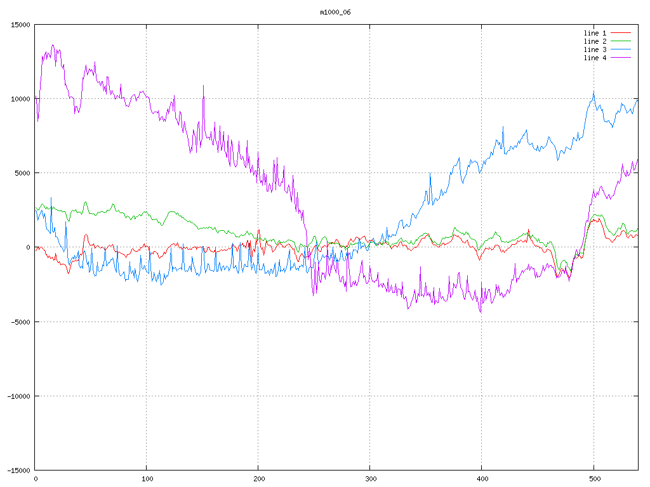650x487 pixels.
Task: Select the "line 4" legend label
Action: [x=595, y=58]
